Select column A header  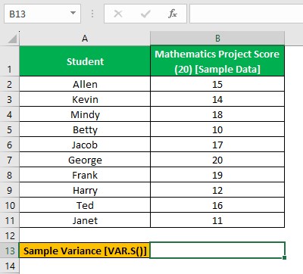pos(85,39)
